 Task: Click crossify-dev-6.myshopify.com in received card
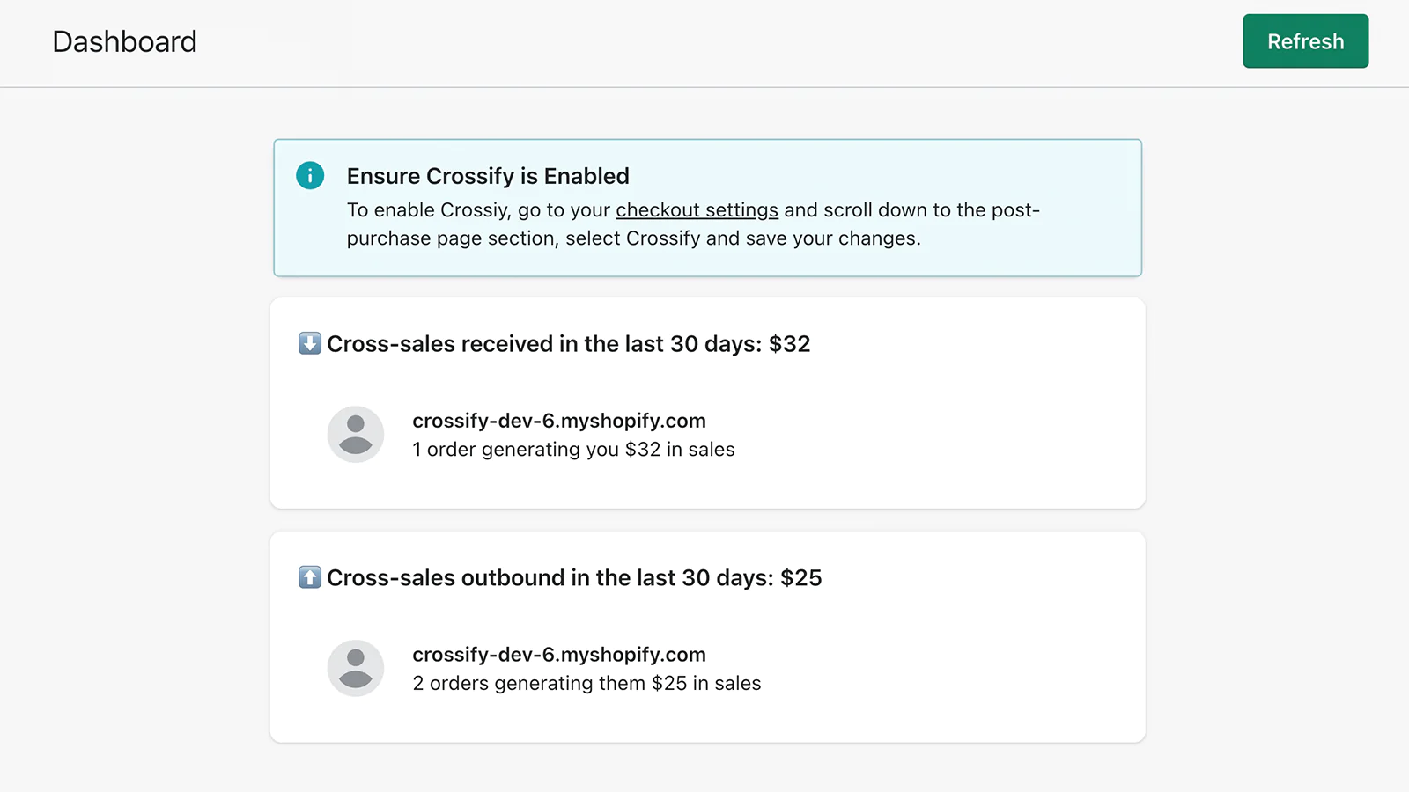[559, 421]
